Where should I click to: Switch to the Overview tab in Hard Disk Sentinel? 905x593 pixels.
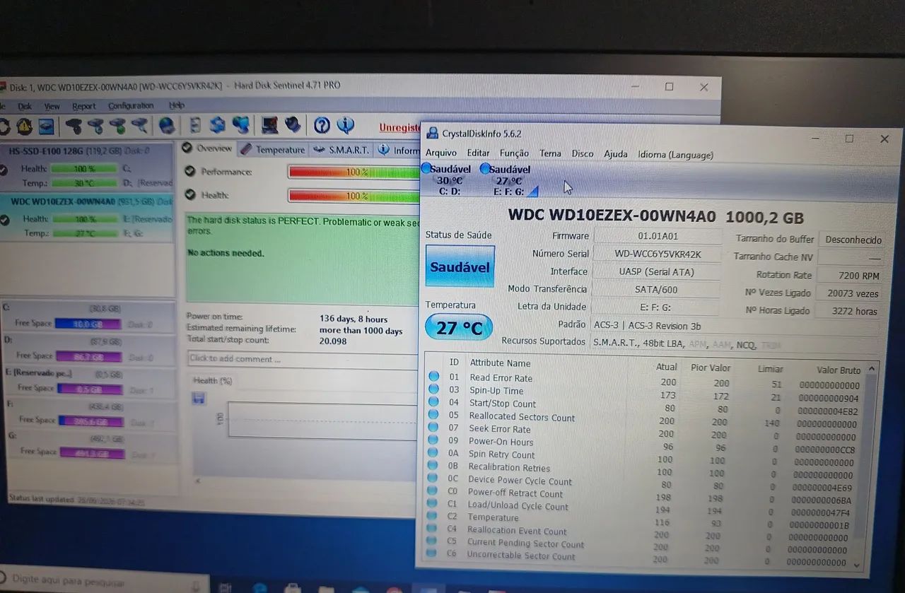point(208,148)
